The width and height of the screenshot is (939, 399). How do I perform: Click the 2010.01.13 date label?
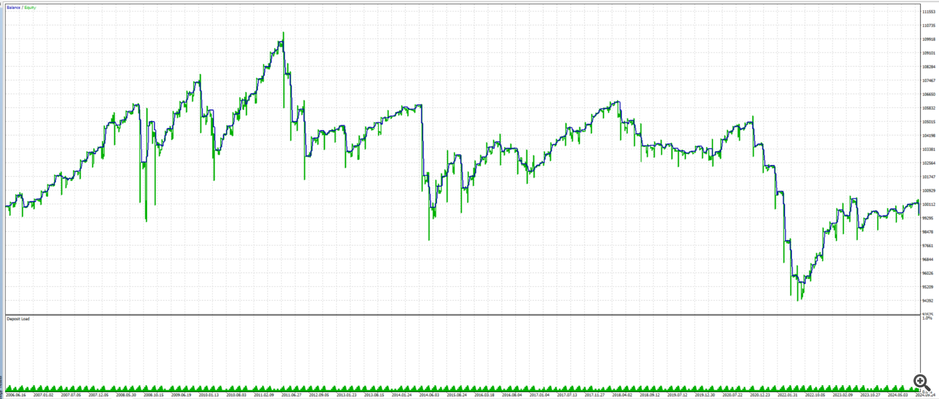pyautogui.click(x=208, y=395)
